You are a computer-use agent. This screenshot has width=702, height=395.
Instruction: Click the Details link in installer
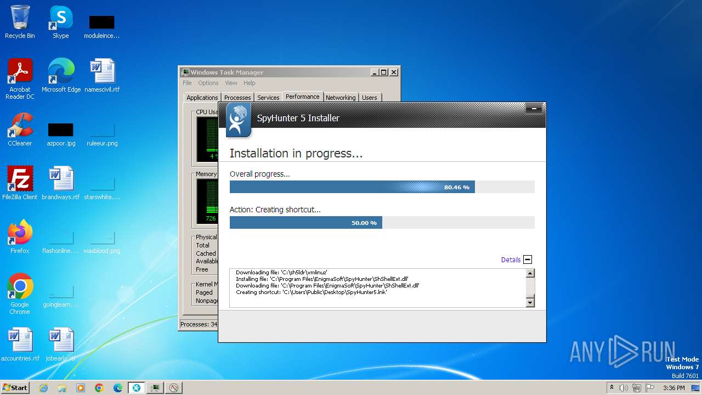(511, 260)
